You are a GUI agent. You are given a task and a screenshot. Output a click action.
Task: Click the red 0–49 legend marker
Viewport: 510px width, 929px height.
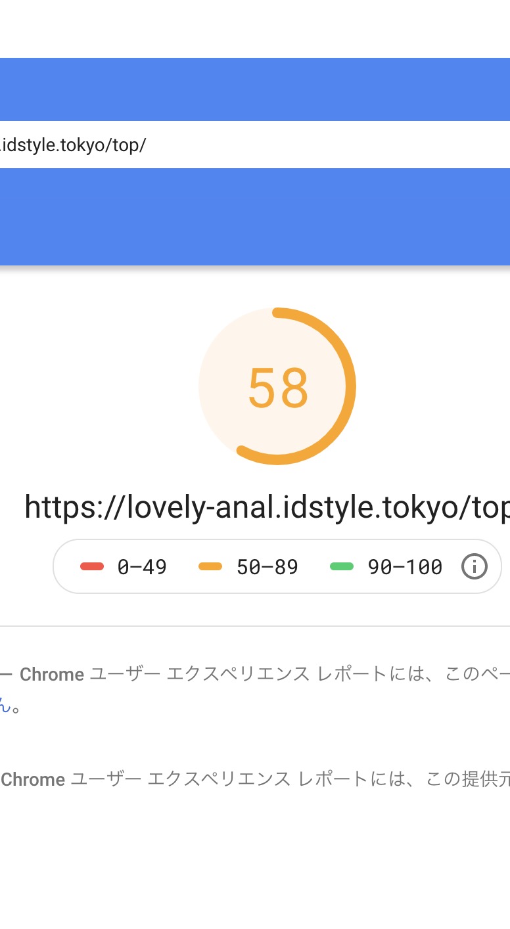pyautogui.click(x=92, y=566)
